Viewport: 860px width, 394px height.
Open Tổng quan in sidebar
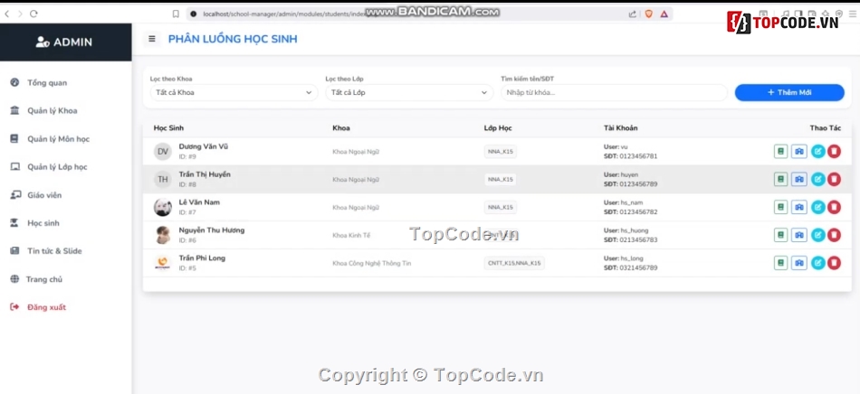click(47, 83)
